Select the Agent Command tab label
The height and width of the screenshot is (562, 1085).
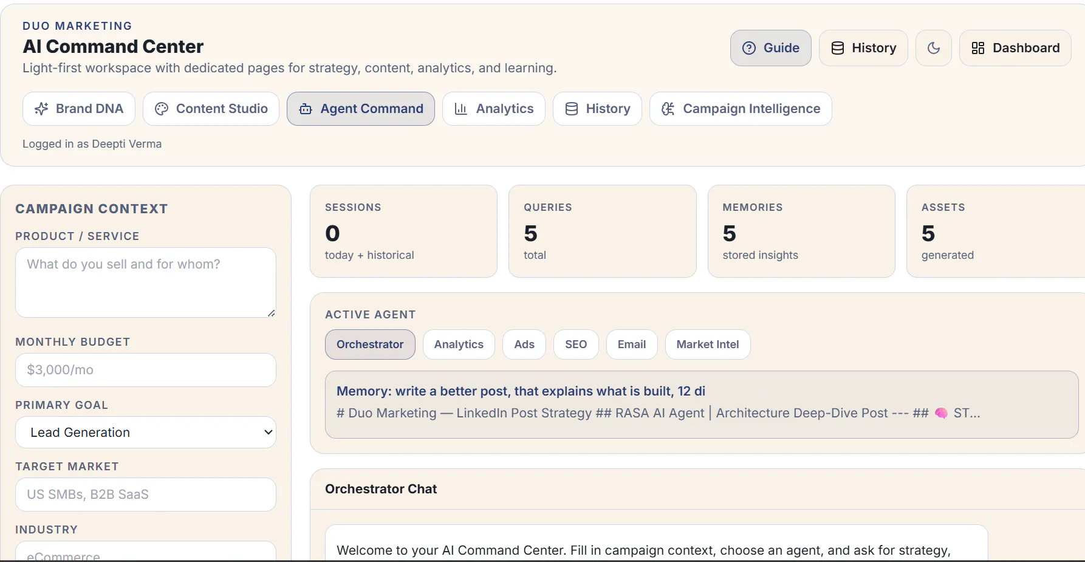tap(372, 109)
